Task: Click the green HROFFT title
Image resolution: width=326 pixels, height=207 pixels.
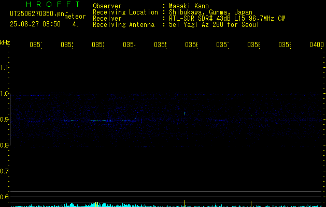Action: coord(53,4)
